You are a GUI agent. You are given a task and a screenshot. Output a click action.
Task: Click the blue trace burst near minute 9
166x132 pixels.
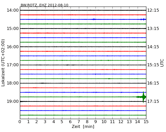point(94,19)
